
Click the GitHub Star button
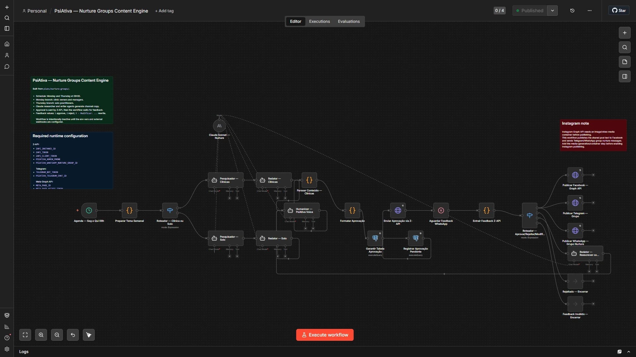point(619,11)
